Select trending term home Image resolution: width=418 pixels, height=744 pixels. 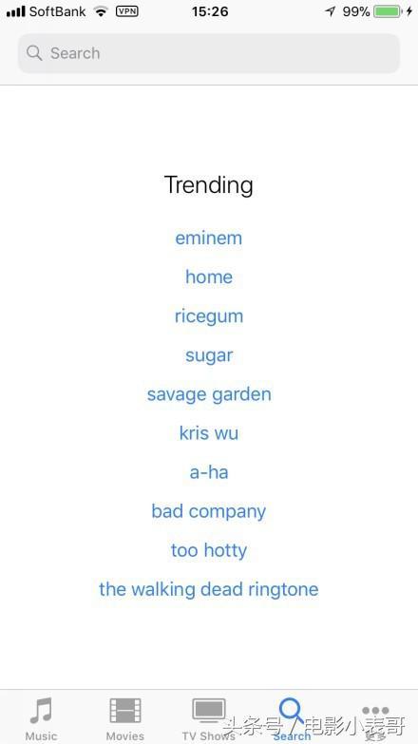[209, 277]
